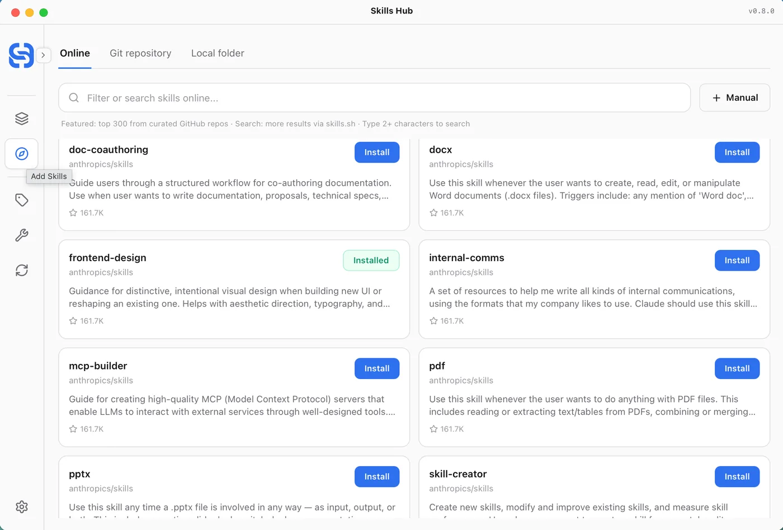Click the star icon on pdf card
This screenshot has height=530, width=783.
click(x=433, y=429)
